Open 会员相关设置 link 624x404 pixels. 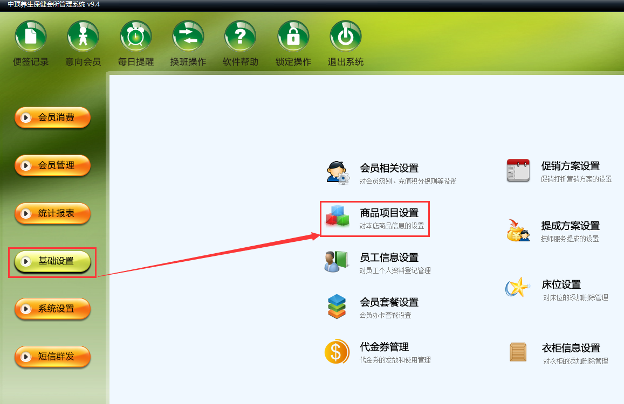(x=389, y=168)
